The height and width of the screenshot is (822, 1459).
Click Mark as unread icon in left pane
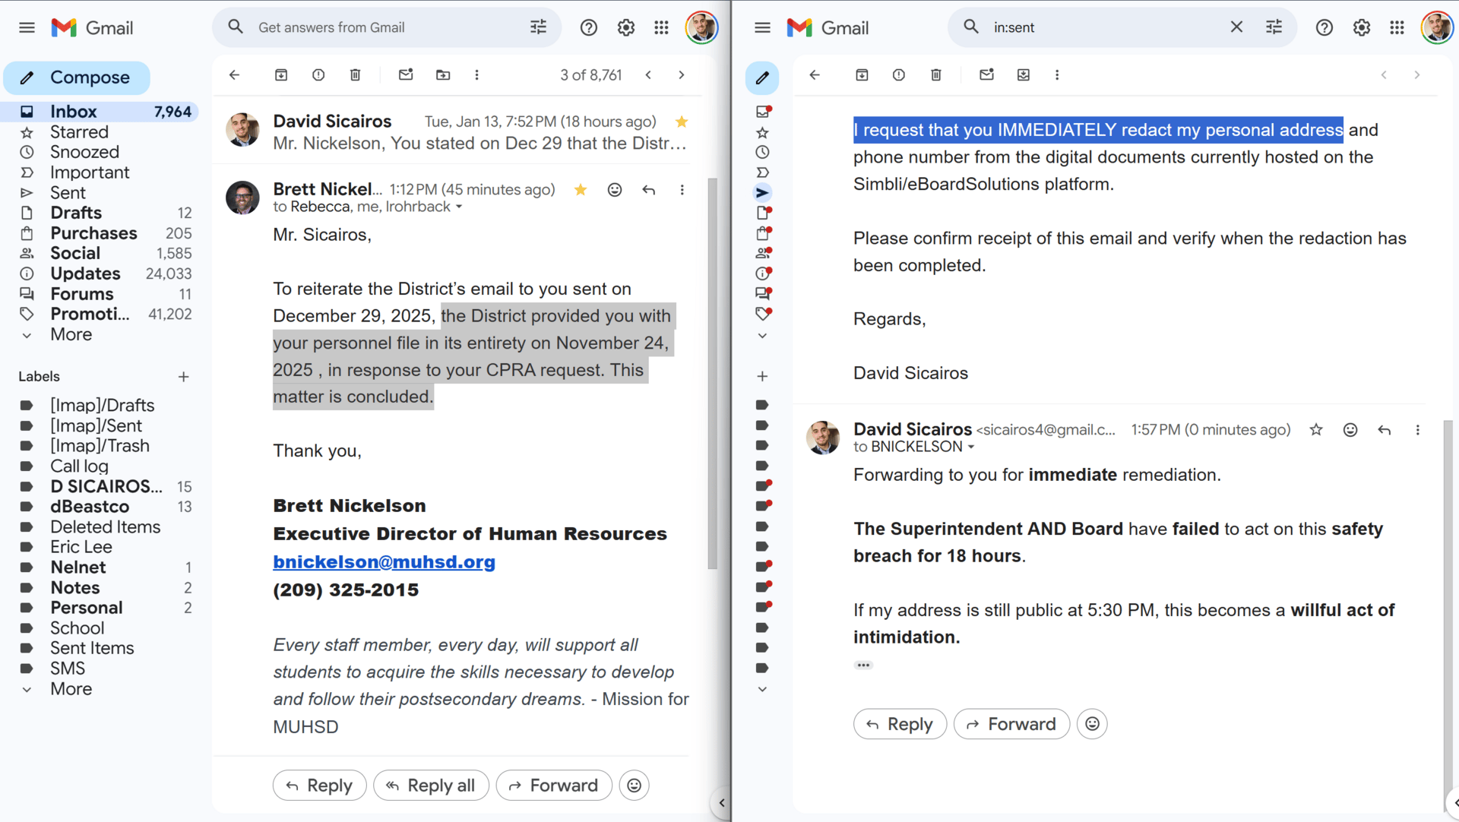click(x=406, y=74)
